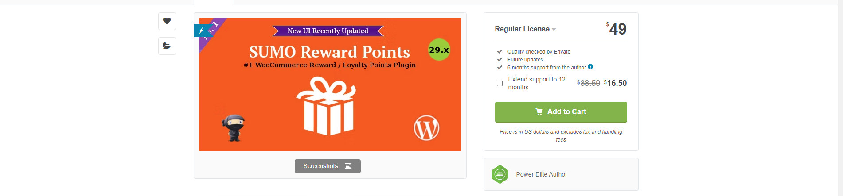Click the "New UI Recently Updated" banner

328,31
